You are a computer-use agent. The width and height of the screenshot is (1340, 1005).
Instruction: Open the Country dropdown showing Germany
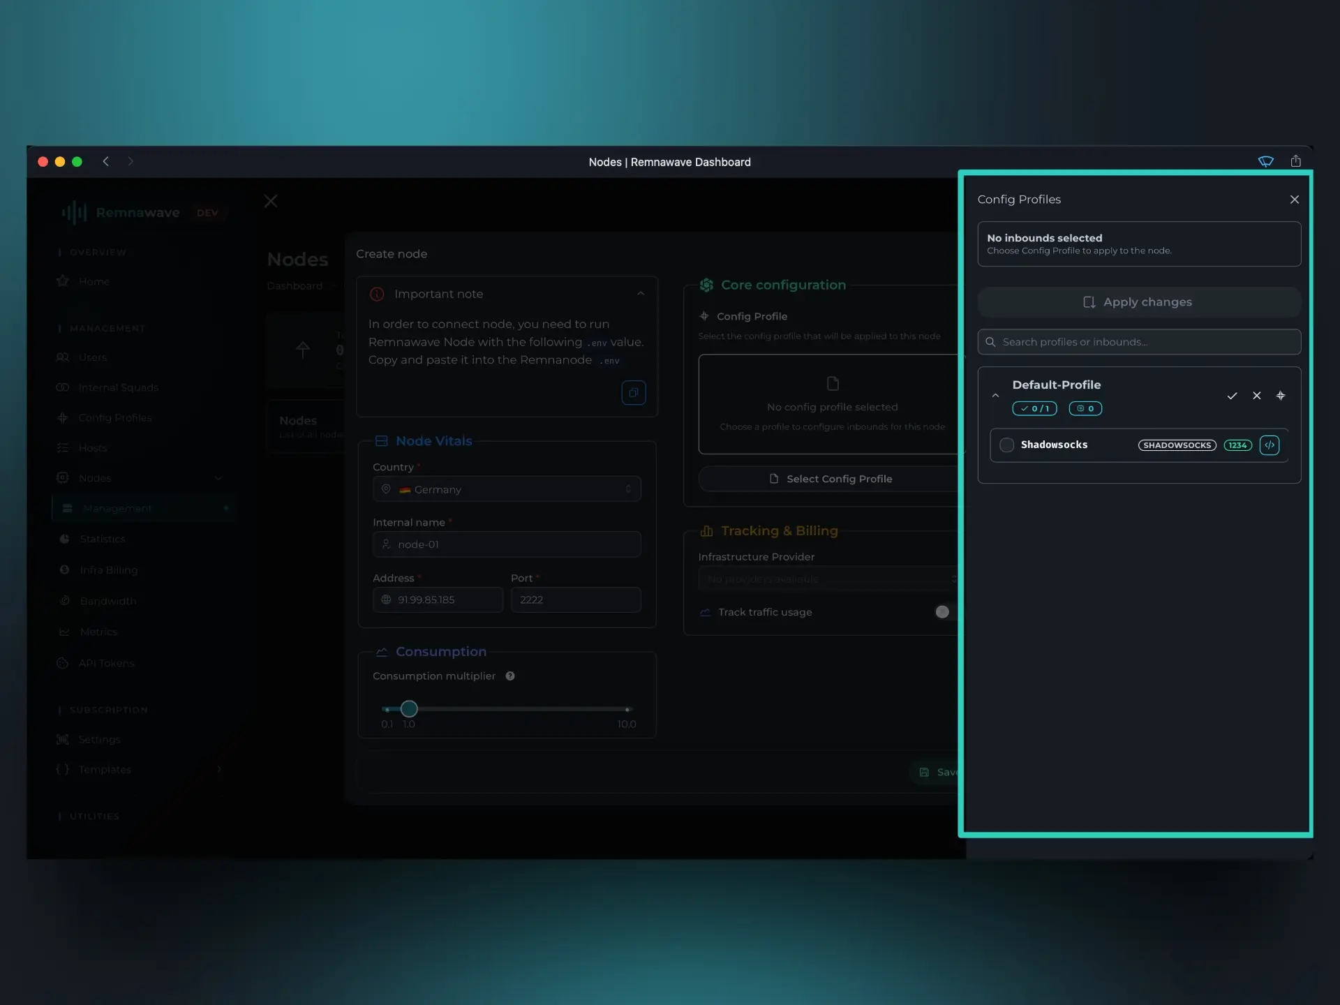[507, 489]
